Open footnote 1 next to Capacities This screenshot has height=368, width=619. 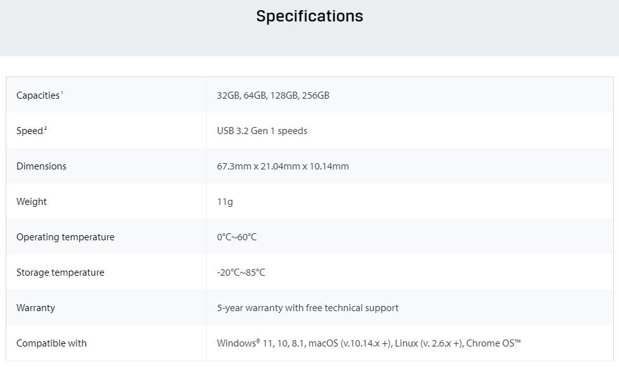point(62,92)
